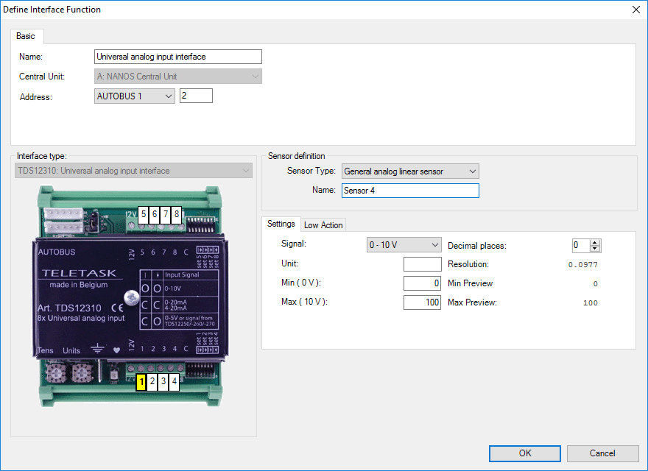
Task: Click the sensor Name field 'Sensor 4'
Action: [x=410, y=191]
